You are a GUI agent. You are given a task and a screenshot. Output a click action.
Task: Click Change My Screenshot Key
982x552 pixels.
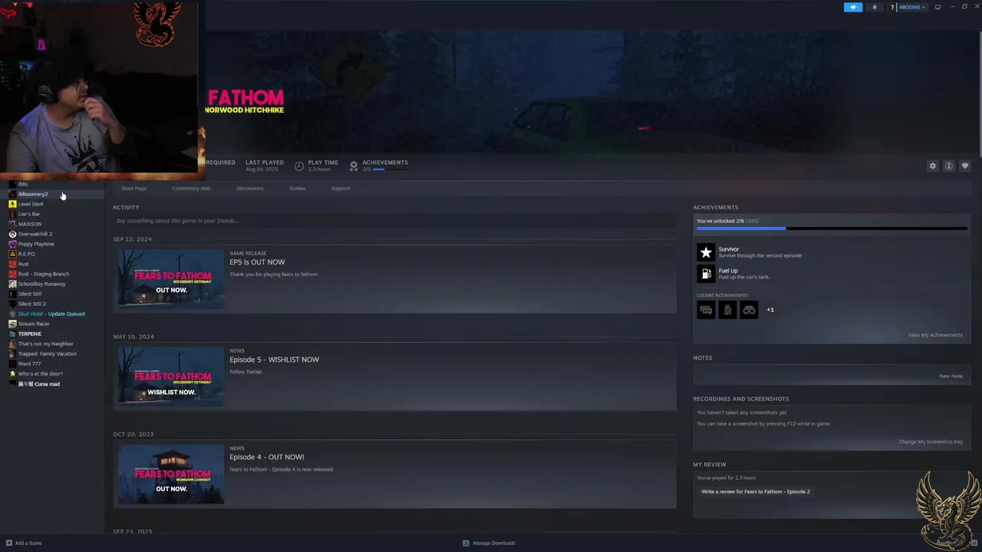coord(931,442)
